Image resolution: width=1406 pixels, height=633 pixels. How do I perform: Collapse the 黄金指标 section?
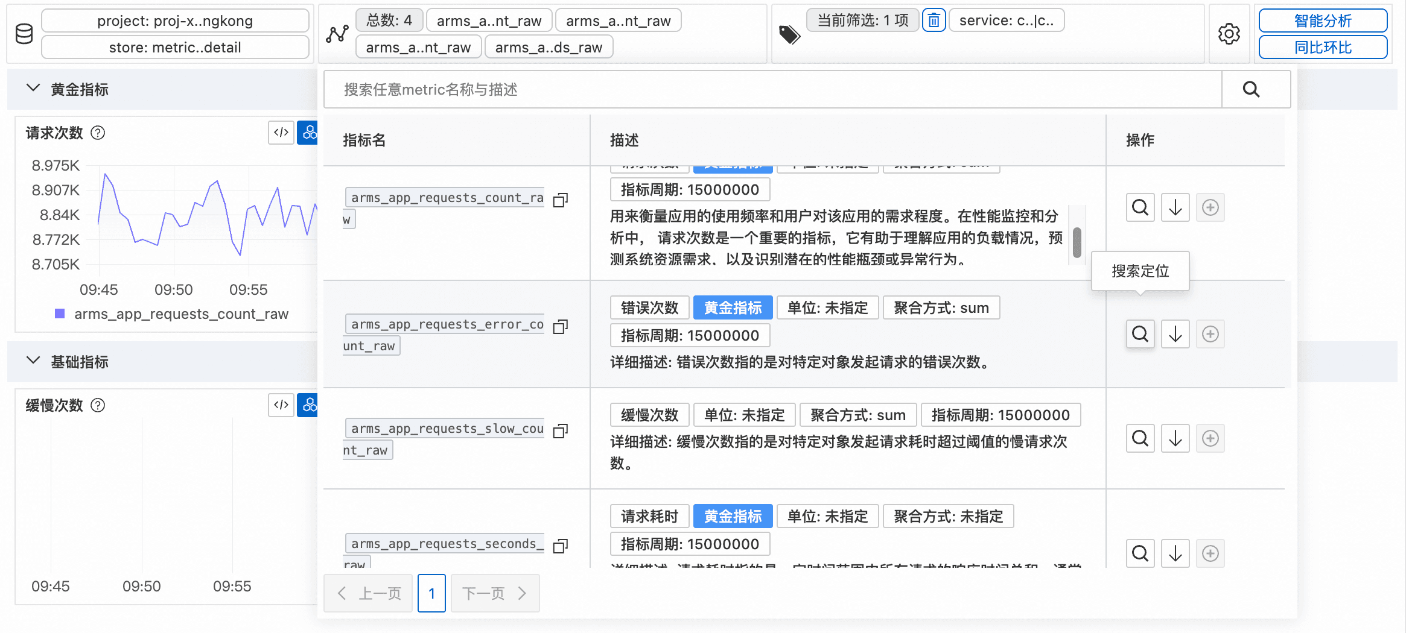point(33,89)
